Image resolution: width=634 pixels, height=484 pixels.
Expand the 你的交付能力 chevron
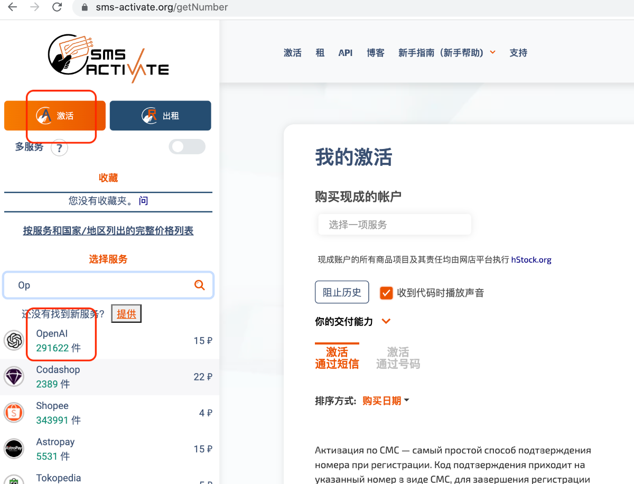click(x=386, y=321)
